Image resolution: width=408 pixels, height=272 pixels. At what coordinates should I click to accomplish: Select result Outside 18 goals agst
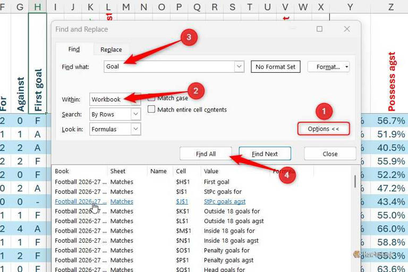tap(202, 221)
